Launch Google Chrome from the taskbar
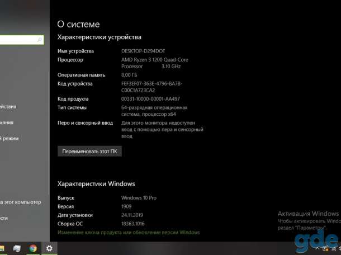The image size is (341, 255). tap(33, 248)
